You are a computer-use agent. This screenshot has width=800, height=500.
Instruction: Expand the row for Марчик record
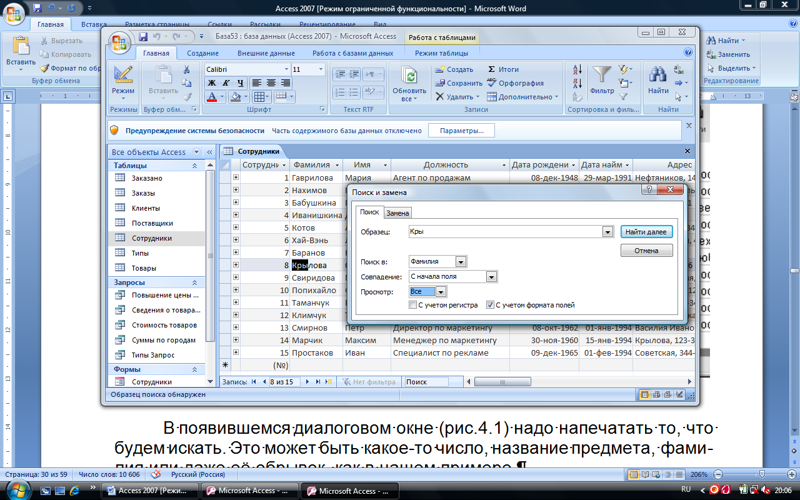236,340
